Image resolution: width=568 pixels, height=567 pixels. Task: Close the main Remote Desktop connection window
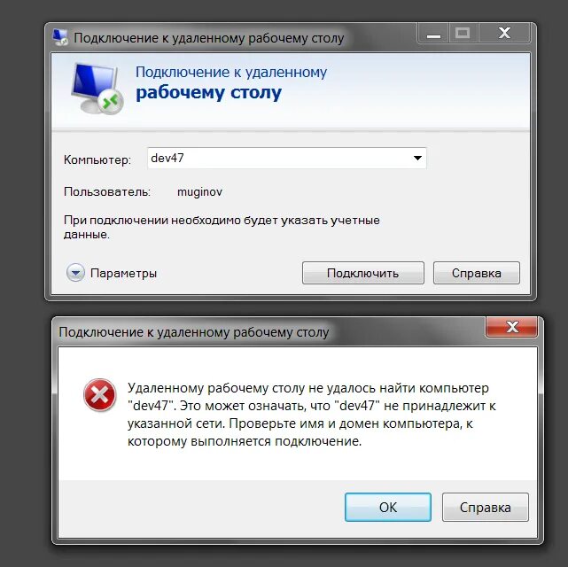click(x=504, y=34)
